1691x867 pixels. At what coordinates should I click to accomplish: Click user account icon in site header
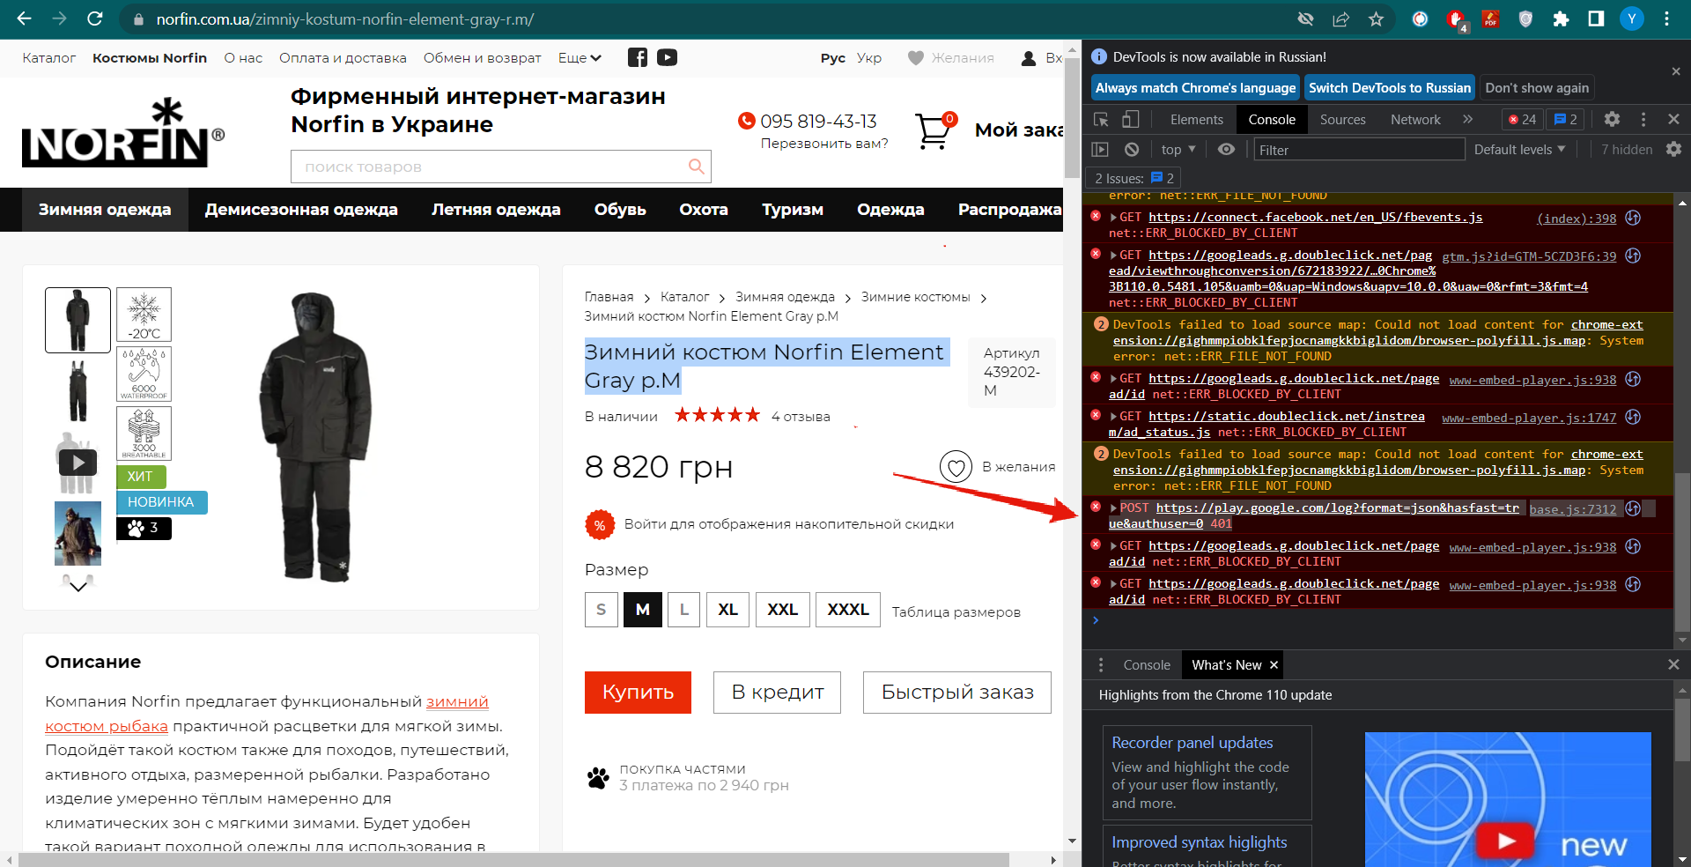[1028, 58]
